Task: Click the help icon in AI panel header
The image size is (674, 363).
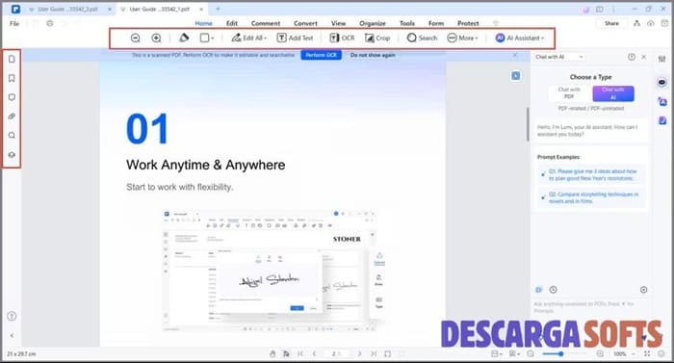Action: click(x=632, y=57)
